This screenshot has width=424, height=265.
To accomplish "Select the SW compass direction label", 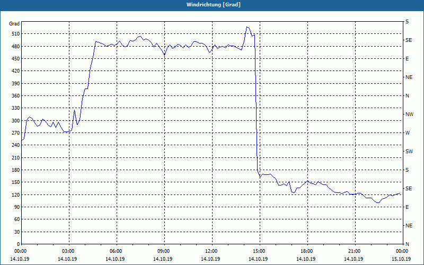I will coord(409,152).
